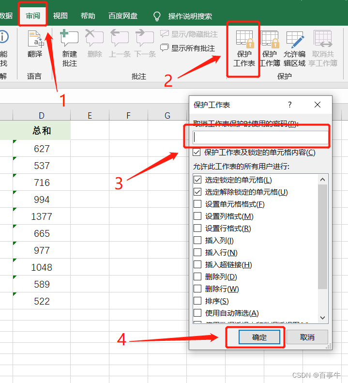Open the 审阅 review tab
The height and width of the screenshot is (383, 348).
pyautogui.click(x=33, y=16)
